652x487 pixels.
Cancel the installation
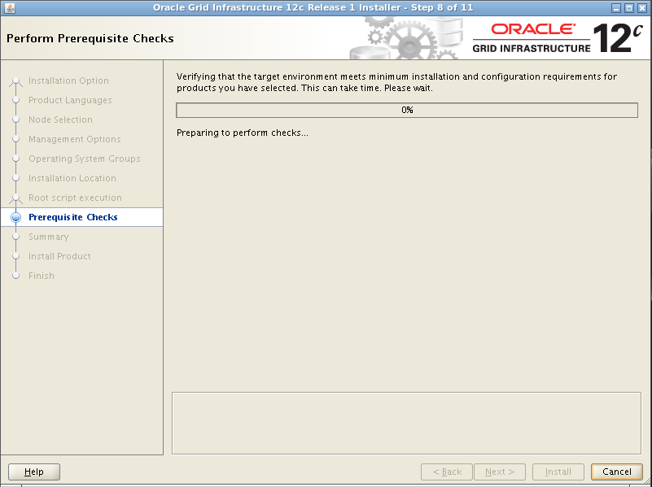click(616, 472)
